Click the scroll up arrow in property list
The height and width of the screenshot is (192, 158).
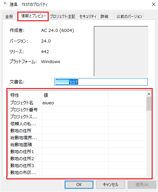pos(149,94)
